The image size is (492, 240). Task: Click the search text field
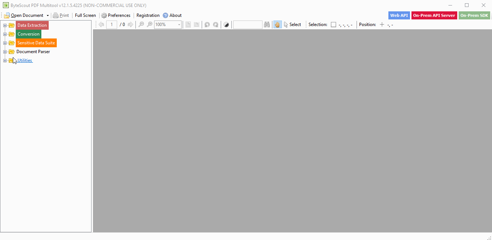pos(248,25)
